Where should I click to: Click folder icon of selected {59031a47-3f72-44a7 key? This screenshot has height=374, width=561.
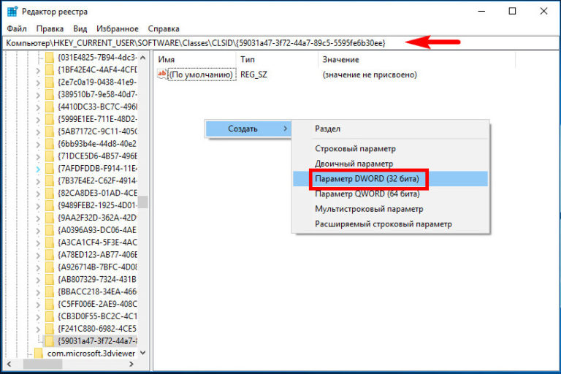[x=50, y=340]
